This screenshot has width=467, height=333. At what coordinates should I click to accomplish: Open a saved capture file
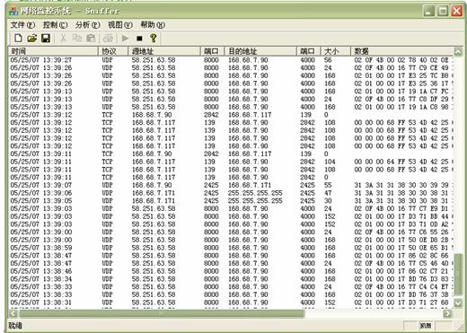pyautogui.click(x=31, y=39)
